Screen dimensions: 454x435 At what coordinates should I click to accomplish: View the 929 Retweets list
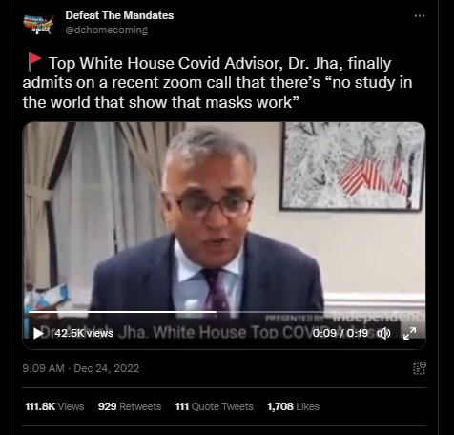[x=130, y=406]
